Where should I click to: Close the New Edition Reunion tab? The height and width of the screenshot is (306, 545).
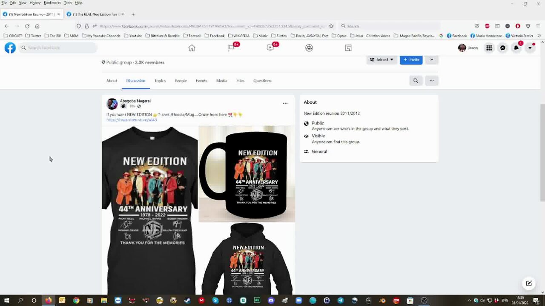(x=58, y=14)
